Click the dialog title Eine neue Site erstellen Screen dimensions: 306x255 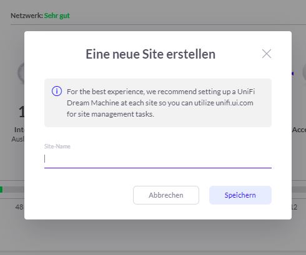click(151, 54)
